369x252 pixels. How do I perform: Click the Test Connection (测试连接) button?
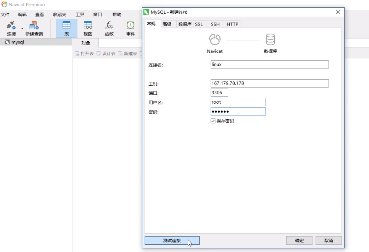(x=172, y=241)
